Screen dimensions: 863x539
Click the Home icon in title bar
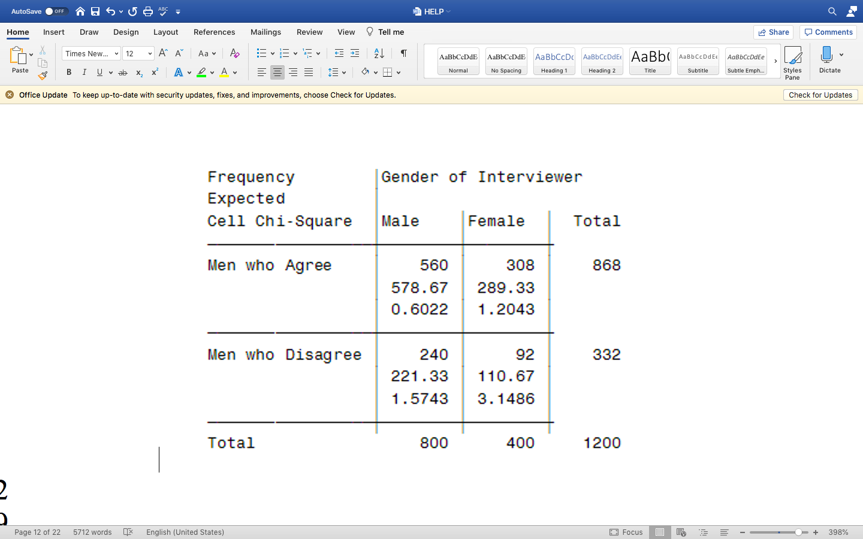[80, 11]
